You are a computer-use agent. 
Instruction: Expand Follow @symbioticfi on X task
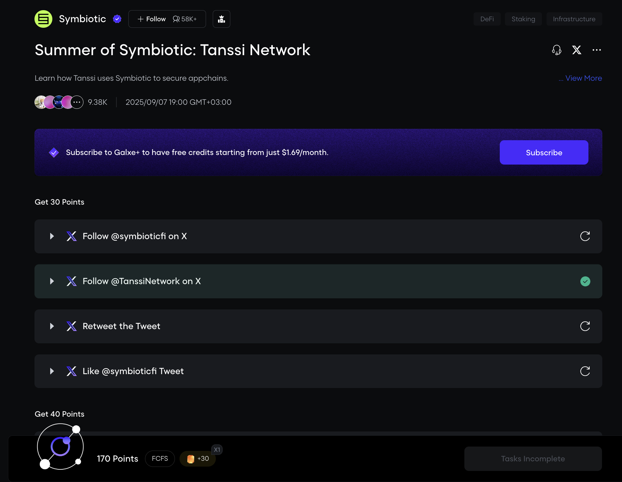click(x=52, y=236)
